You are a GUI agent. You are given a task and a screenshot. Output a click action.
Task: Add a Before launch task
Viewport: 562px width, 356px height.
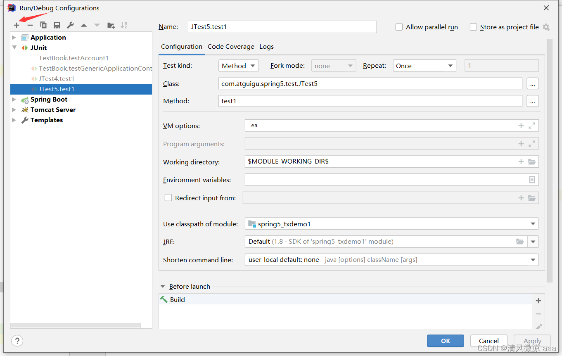coord(538,301)
